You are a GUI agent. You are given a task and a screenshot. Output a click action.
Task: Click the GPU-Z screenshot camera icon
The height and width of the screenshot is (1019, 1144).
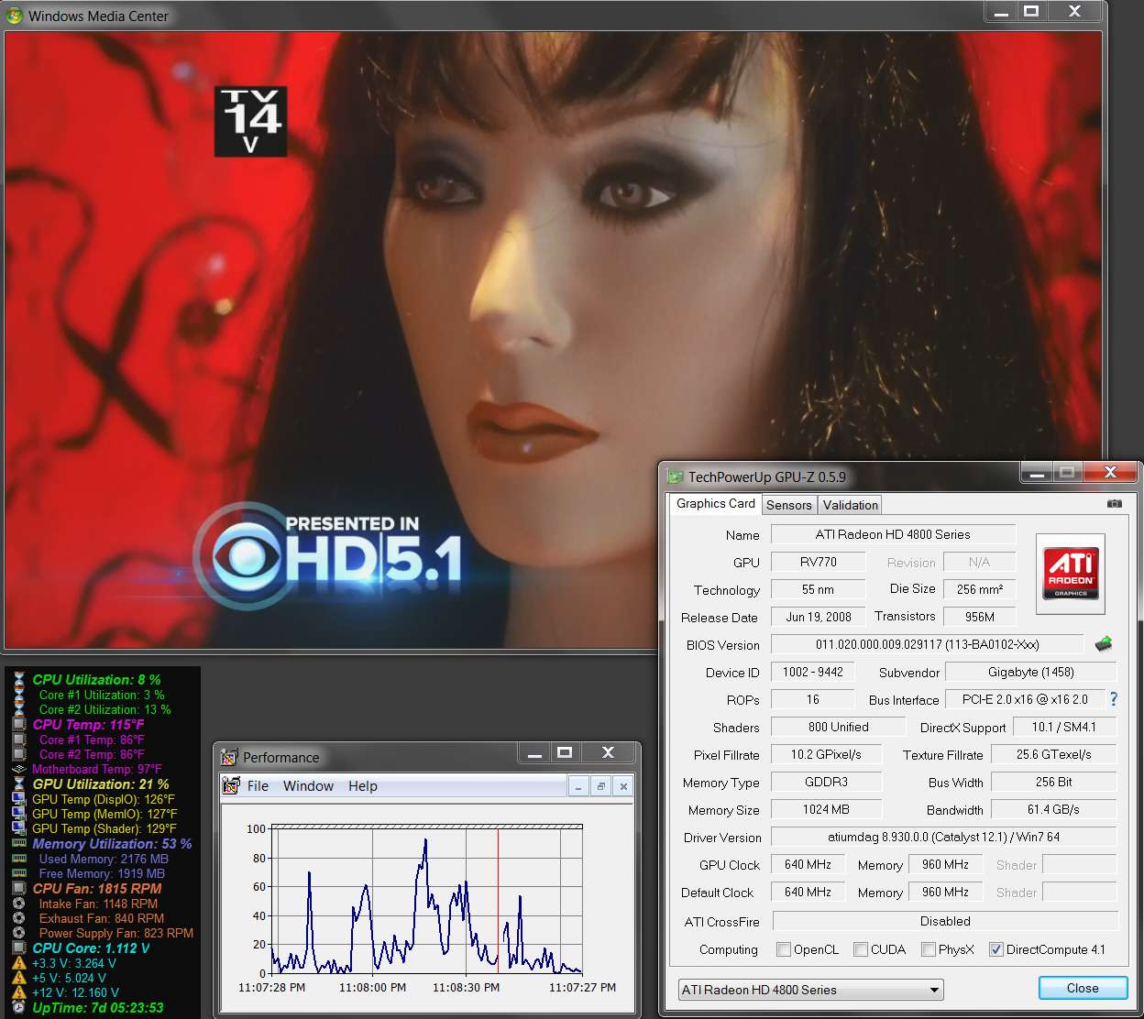click(1115, 503)
